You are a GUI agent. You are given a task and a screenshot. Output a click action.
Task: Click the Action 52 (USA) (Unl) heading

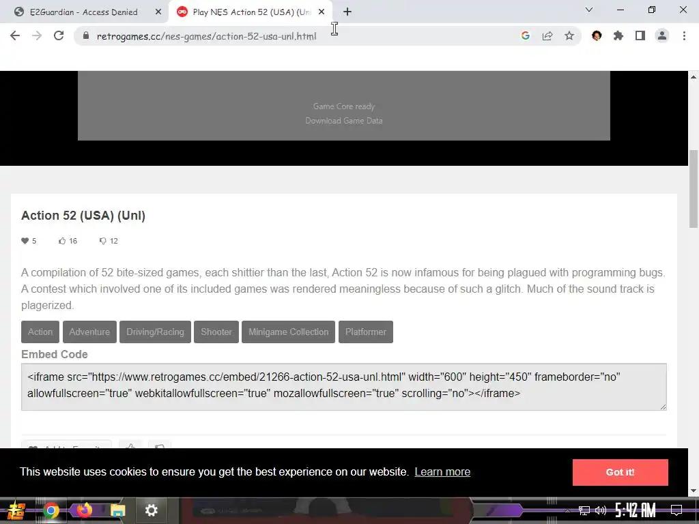(83, 216)
